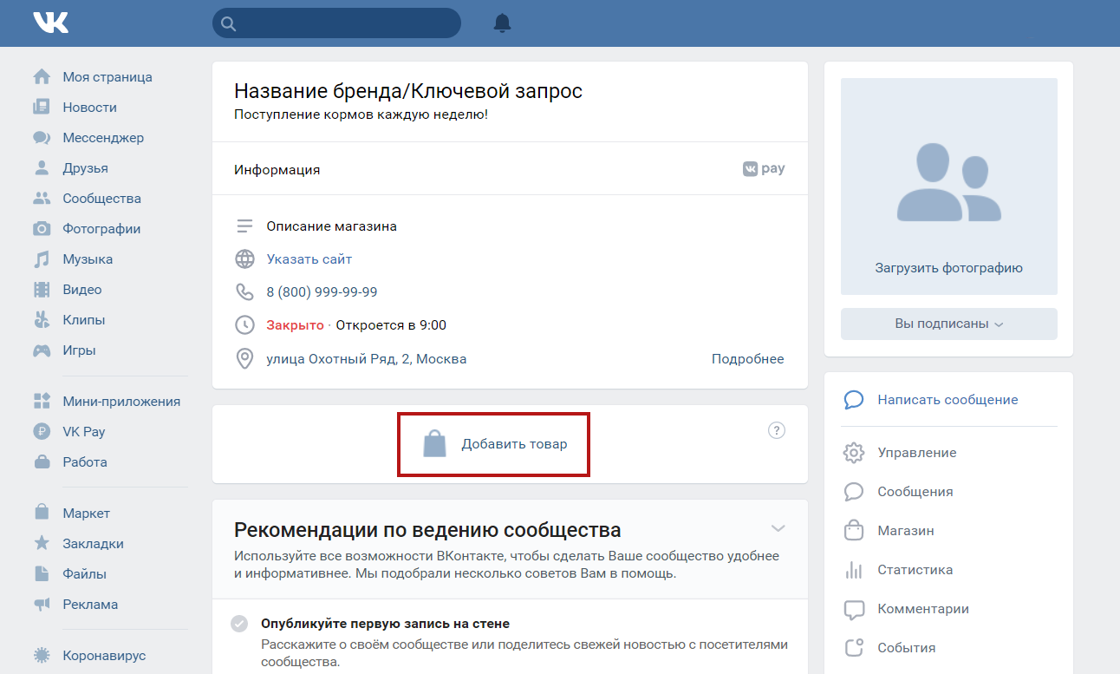
Task: Click Загрузить фотографию to upload photo
Action: click(x=949, y=268)
